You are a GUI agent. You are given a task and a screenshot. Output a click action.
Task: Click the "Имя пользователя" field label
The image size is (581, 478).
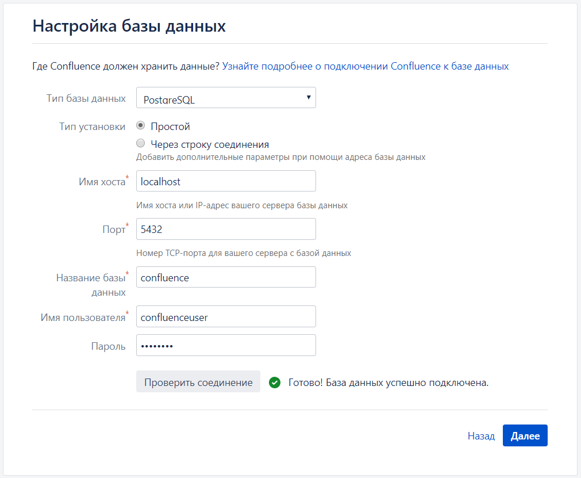point(83,317)
